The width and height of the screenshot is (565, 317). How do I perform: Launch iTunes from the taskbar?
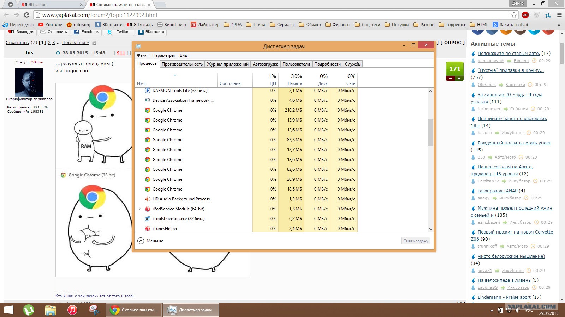(72, 310)
